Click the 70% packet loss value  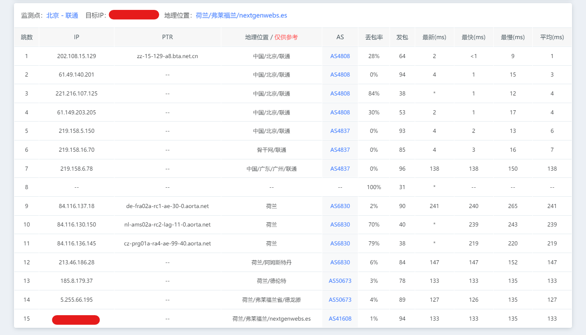[x=374, y=225]
